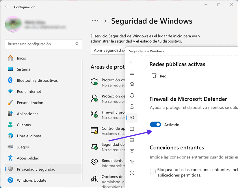Select Windows Update in the sidebar
The height and width of the screenshot is (188, 238).
(x=31, y=180)
